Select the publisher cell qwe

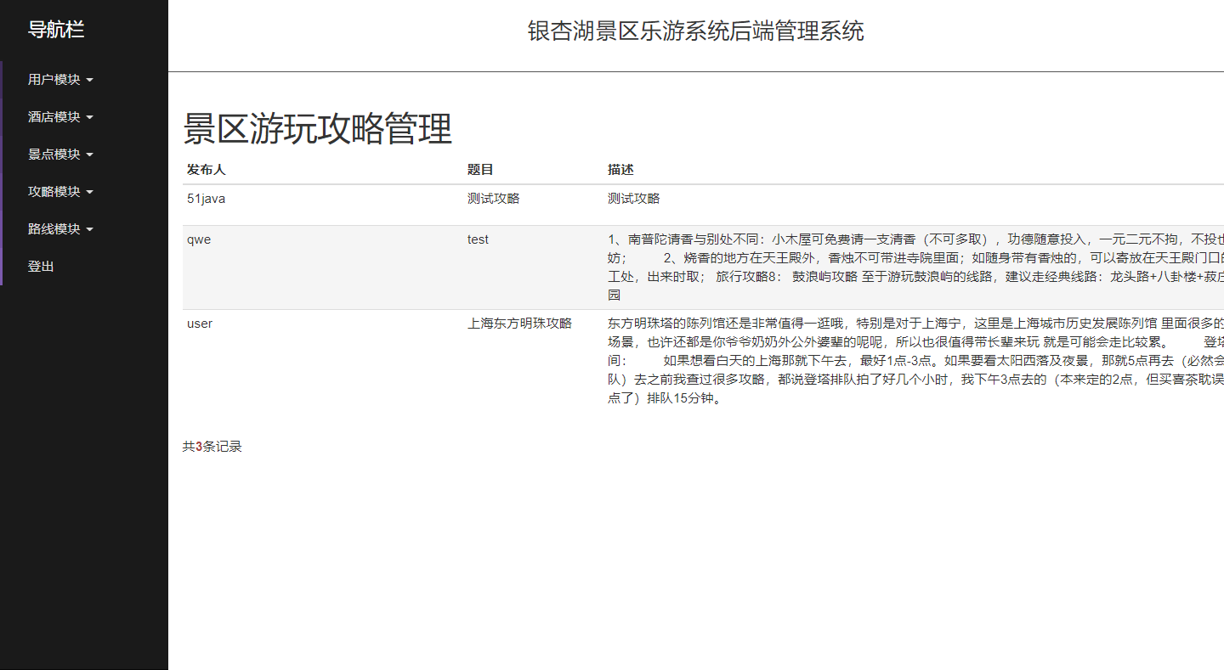click(x=199, y=239)
